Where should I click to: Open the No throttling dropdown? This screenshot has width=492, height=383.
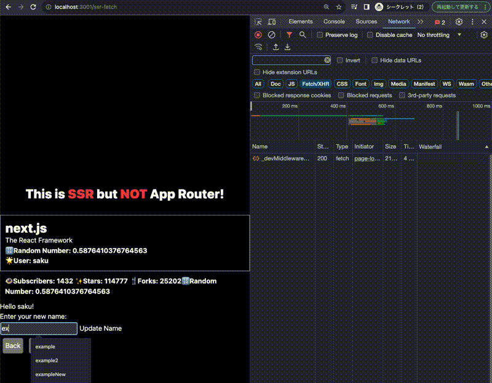439,35
